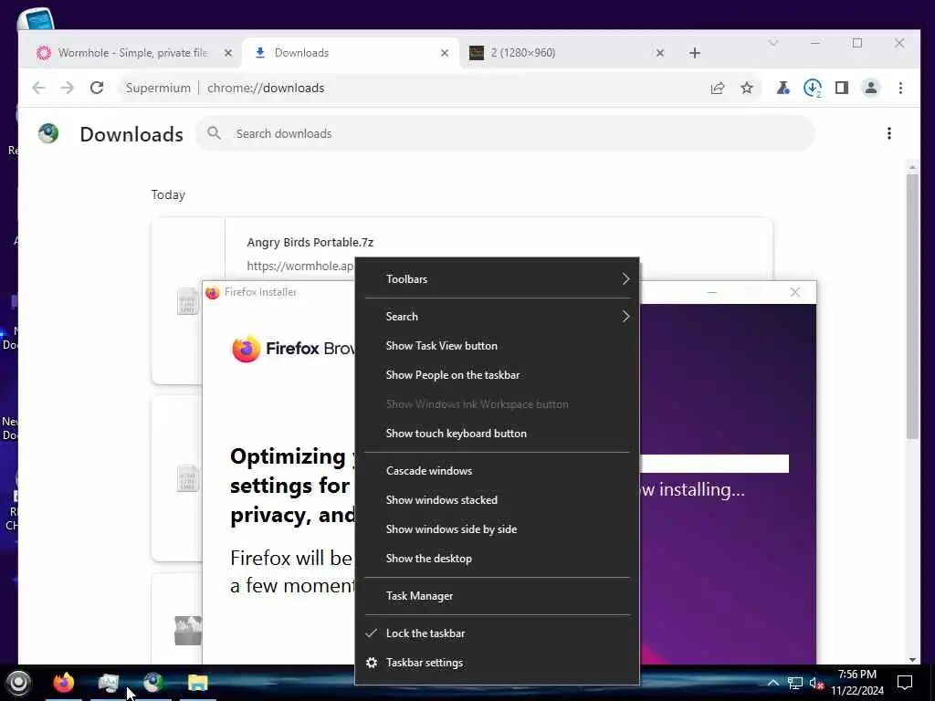Close the Firefox Installer window
The height and width of the screenshot is (701, 935).
[795, 292]
